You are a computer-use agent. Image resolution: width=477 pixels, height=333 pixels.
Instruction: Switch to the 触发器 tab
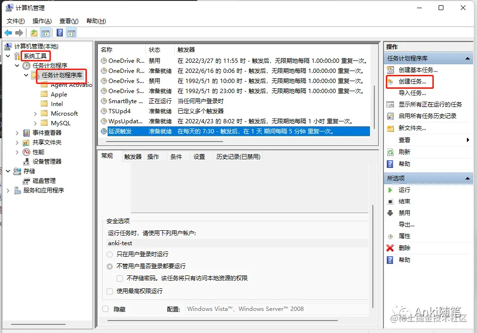[x=132, y=156]
